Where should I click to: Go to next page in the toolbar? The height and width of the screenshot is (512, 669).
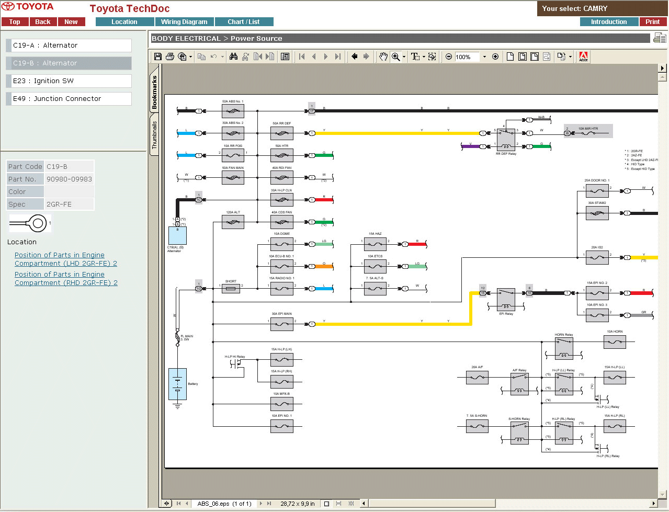click(x=326, y=56)
